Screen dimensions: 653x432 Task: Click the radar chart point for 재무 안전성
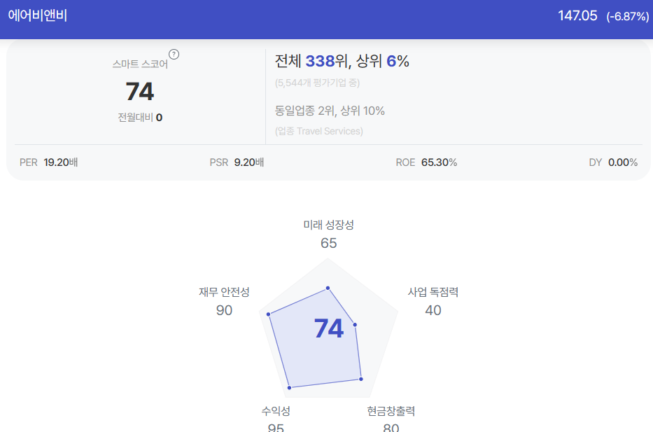click(x=269, y=314)
